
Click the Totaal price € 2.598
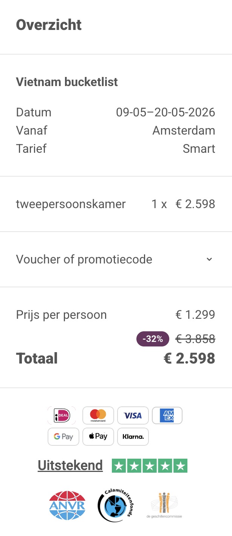tap(189, 359)
